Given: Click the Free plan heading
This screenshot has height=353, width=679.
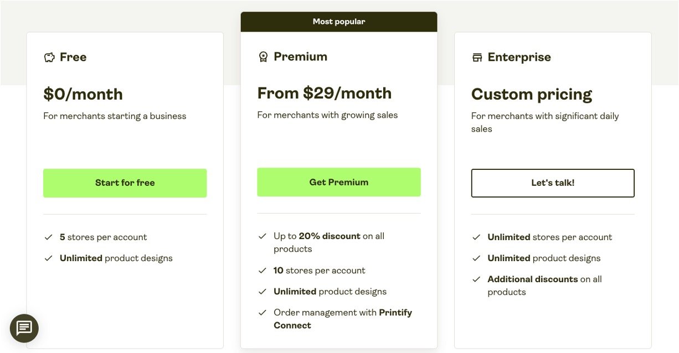Looking at the screenshot, I should [x=73, y=57].
